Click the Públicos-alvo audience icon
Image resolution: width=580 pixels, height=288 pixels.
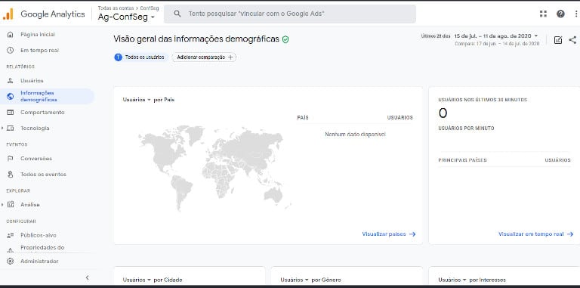11,235
